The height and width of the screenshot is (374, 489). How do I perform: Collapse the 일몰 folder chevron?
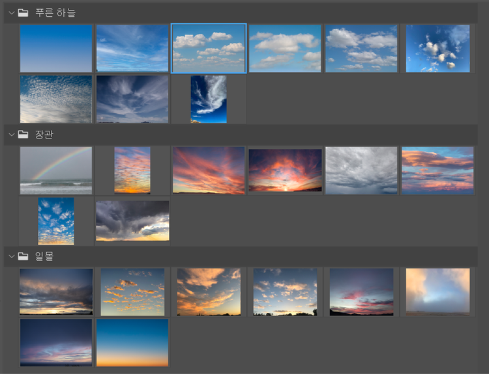[12, 256]
